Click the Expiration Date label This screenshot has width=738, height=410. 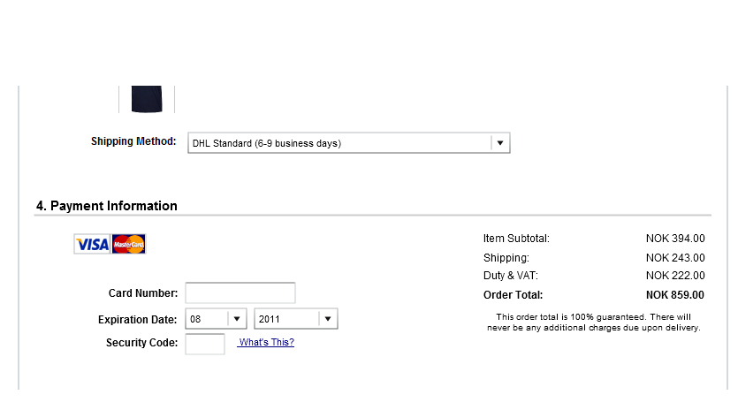[137, 320]
